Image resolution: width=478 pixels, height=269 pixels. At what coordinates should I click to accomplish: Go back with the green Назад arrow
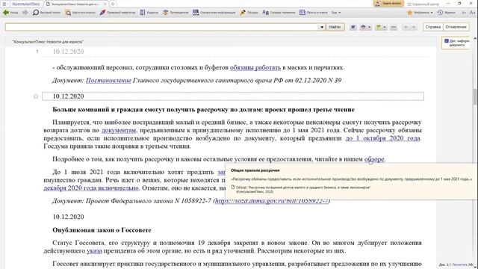point(10,13)
